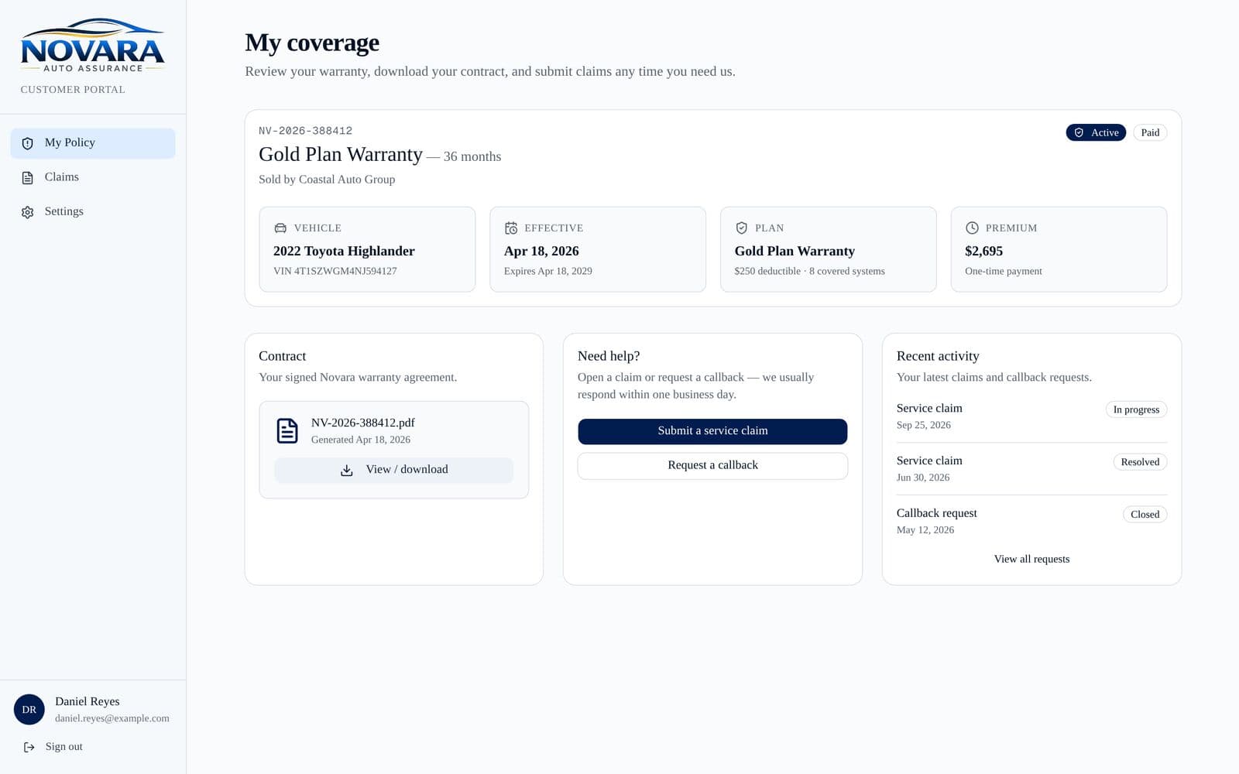Click Expires Apr 18, 2029 text

click(x=548, y=272)
